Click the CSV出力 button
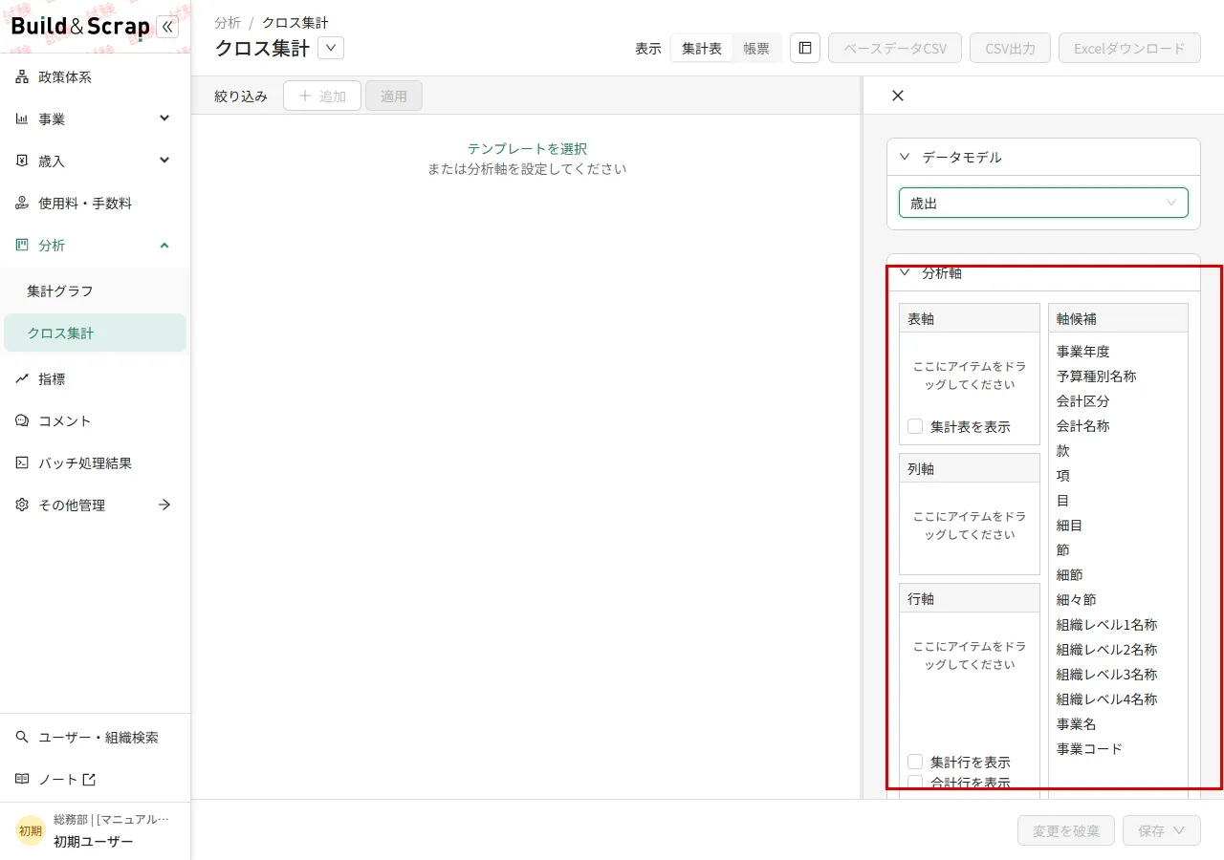Image resolution: width=1224 pixels, height=860 pixels. [x=1010, y=48]
